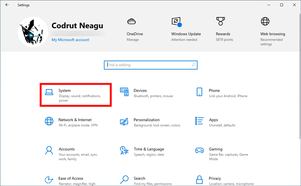This screenshot has width=301, height=186.
Task: Open Network & Internet globe icon
Action: click(x=49, y=121)
